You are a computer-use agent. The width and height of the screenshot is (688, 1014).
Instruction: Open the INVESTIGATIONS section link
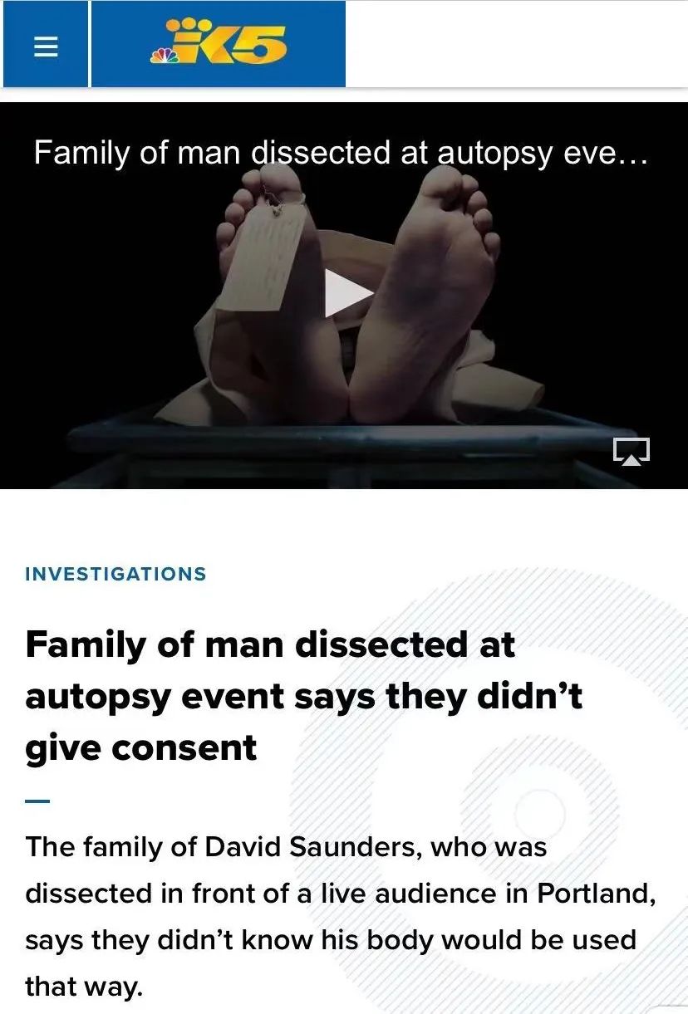point(115,574)
